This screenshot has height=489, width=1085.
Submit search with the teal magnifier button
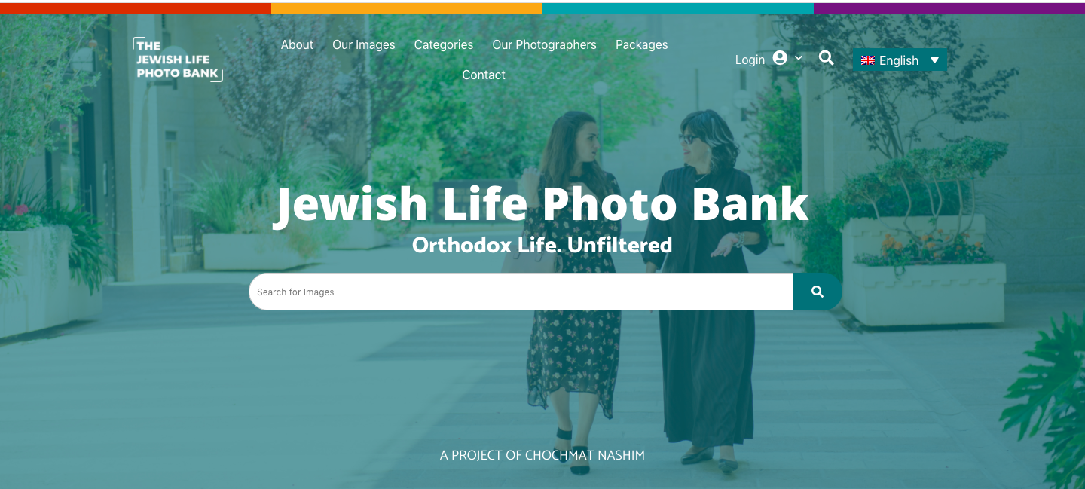pyautogui.click(x=818, y=292)
